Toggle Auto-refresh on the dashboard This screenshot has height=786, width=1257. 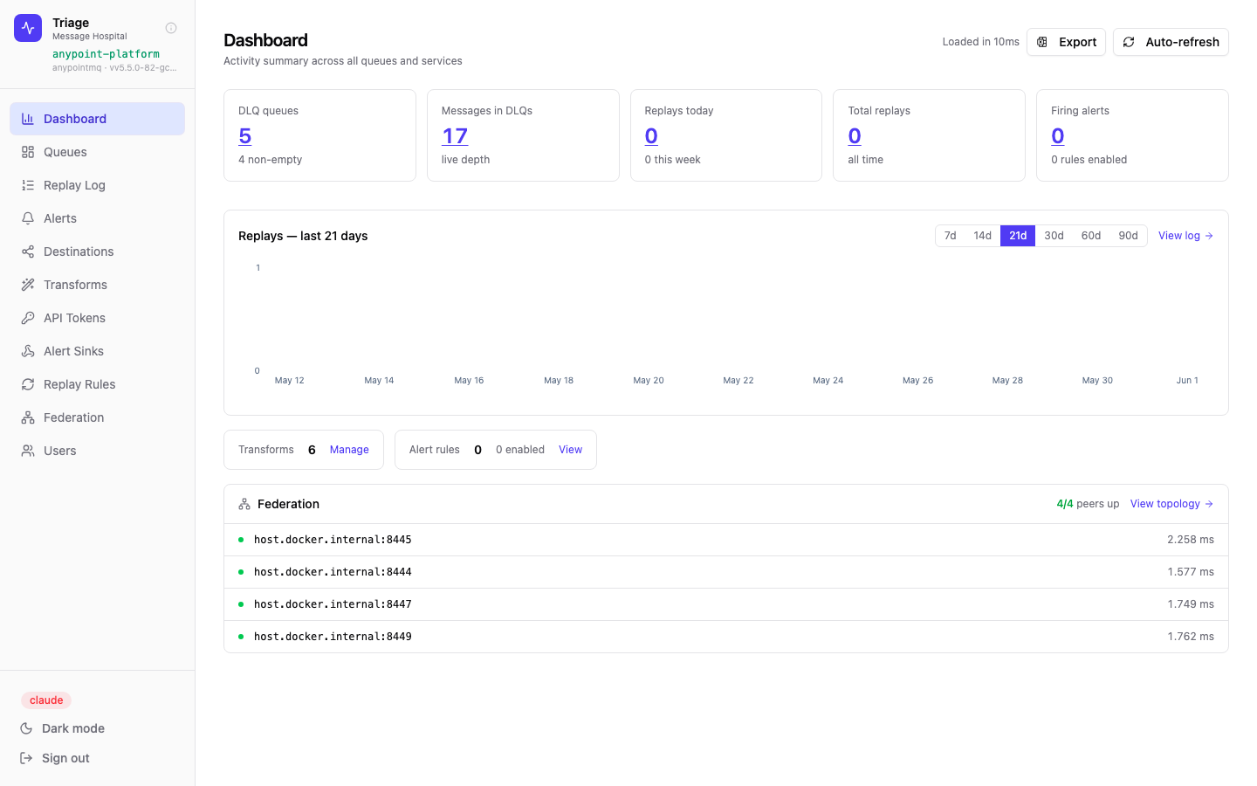pos(1171,42)
